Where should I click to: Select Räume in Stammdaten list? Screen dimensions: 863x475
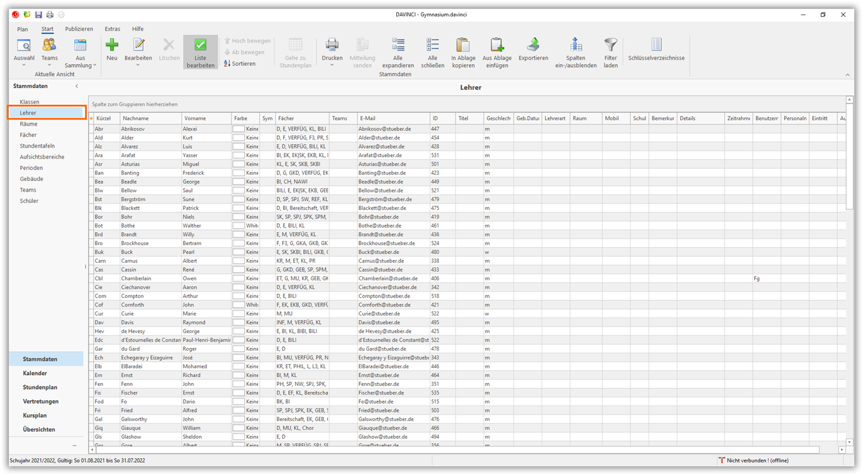pyautogui.click(x=28, y=124)
